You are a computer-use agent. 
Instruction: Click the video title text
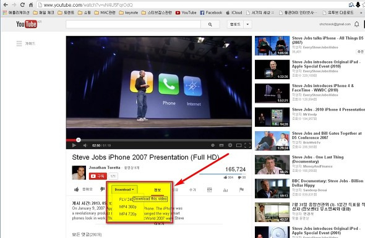point(146,157)
